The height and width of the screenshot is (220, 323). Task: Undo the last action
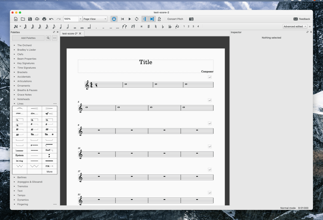click(51, 19)
